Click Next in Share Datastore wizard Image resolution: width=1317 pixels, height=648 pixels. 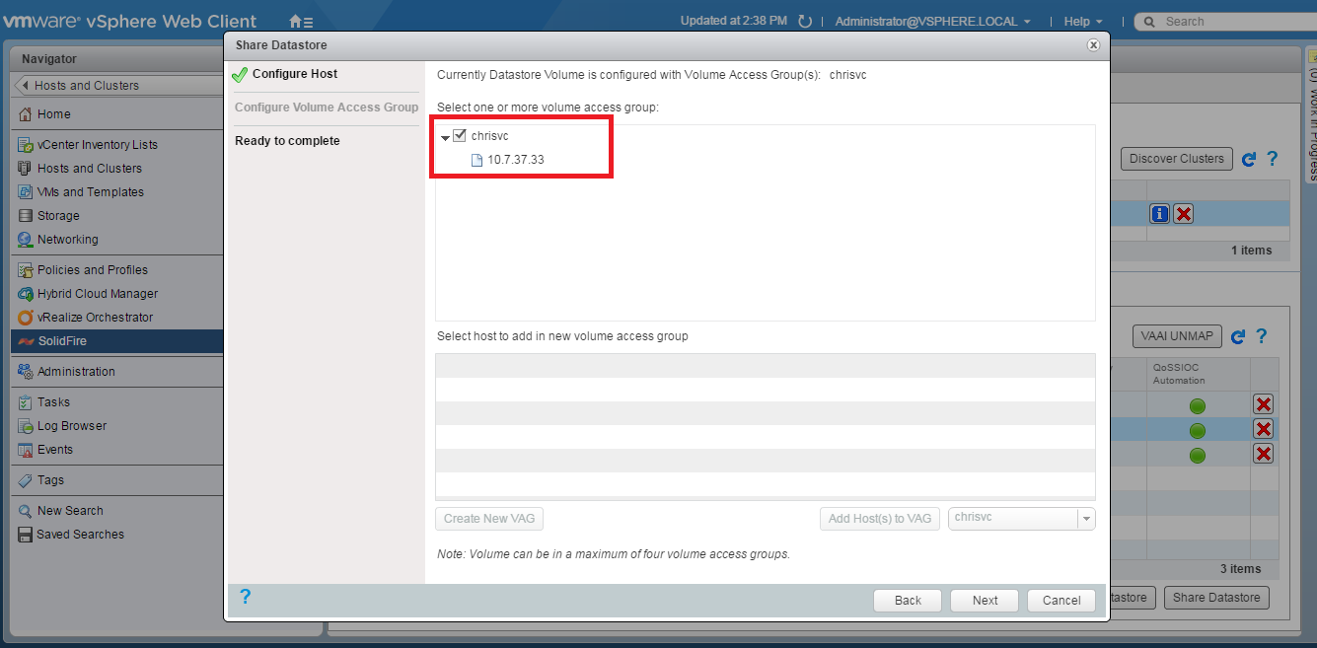coord(985,600)
